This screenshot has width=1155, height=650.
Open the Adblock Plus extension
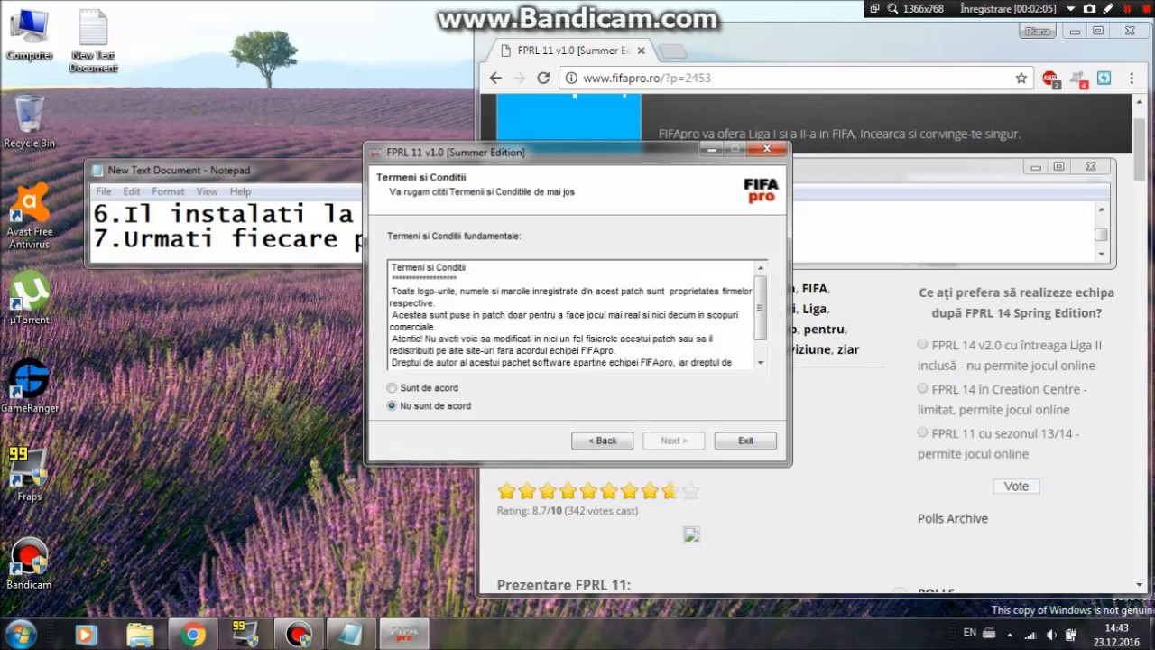1049,79
